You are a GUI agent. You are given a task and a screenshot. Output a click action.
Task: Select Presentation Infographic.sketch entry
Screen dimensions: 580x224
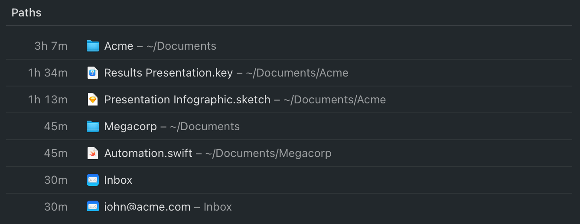(187, 99)
